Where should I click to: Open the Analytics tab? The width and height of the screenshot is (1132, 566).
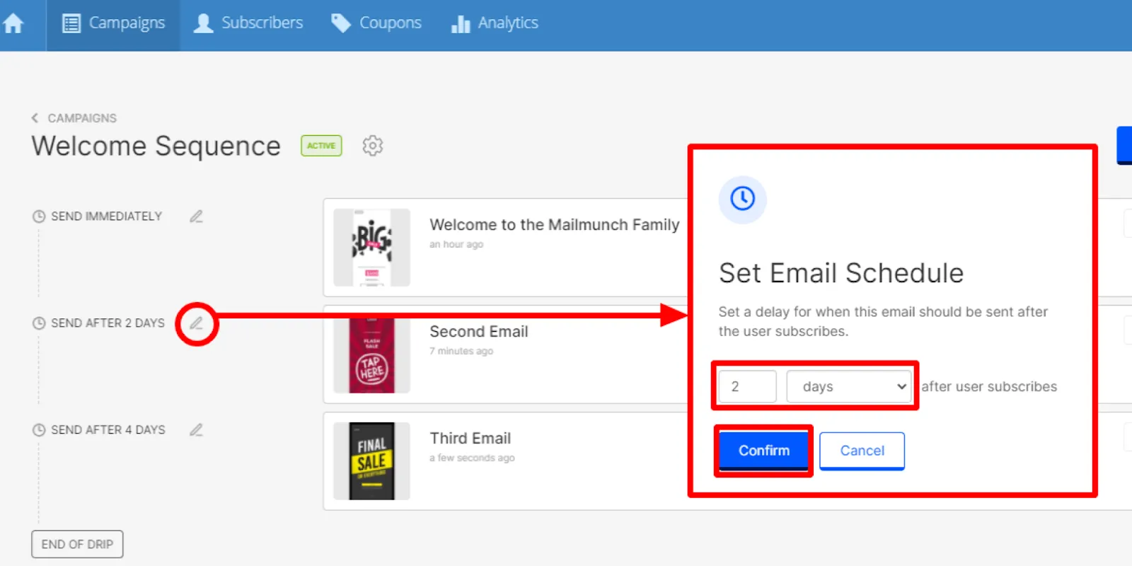(495, 23)
